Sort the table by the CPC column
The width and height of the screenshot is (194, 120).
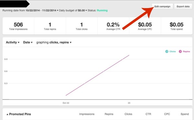167,114
